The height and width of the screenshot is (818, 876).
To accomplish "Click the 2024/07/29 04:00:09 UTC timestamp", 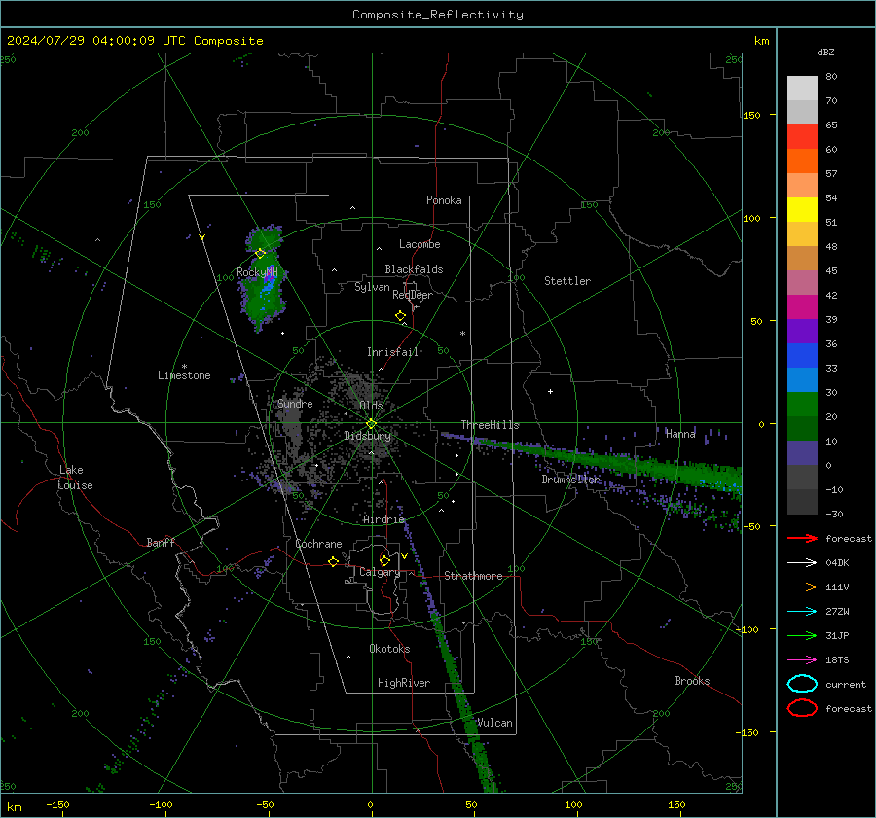I will pos(96,41).
